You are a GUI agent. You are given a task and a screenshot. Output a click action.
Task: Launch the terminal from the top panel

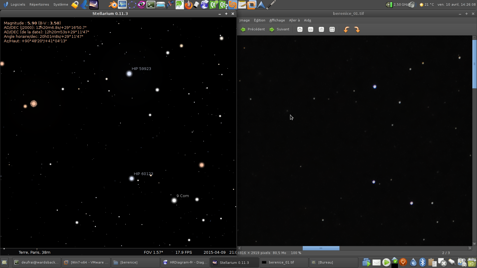point(151,4)
